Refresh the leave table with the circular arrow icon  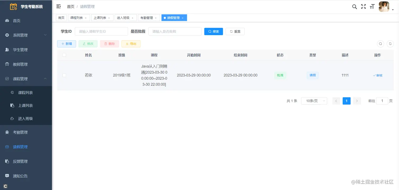[390, 44]
